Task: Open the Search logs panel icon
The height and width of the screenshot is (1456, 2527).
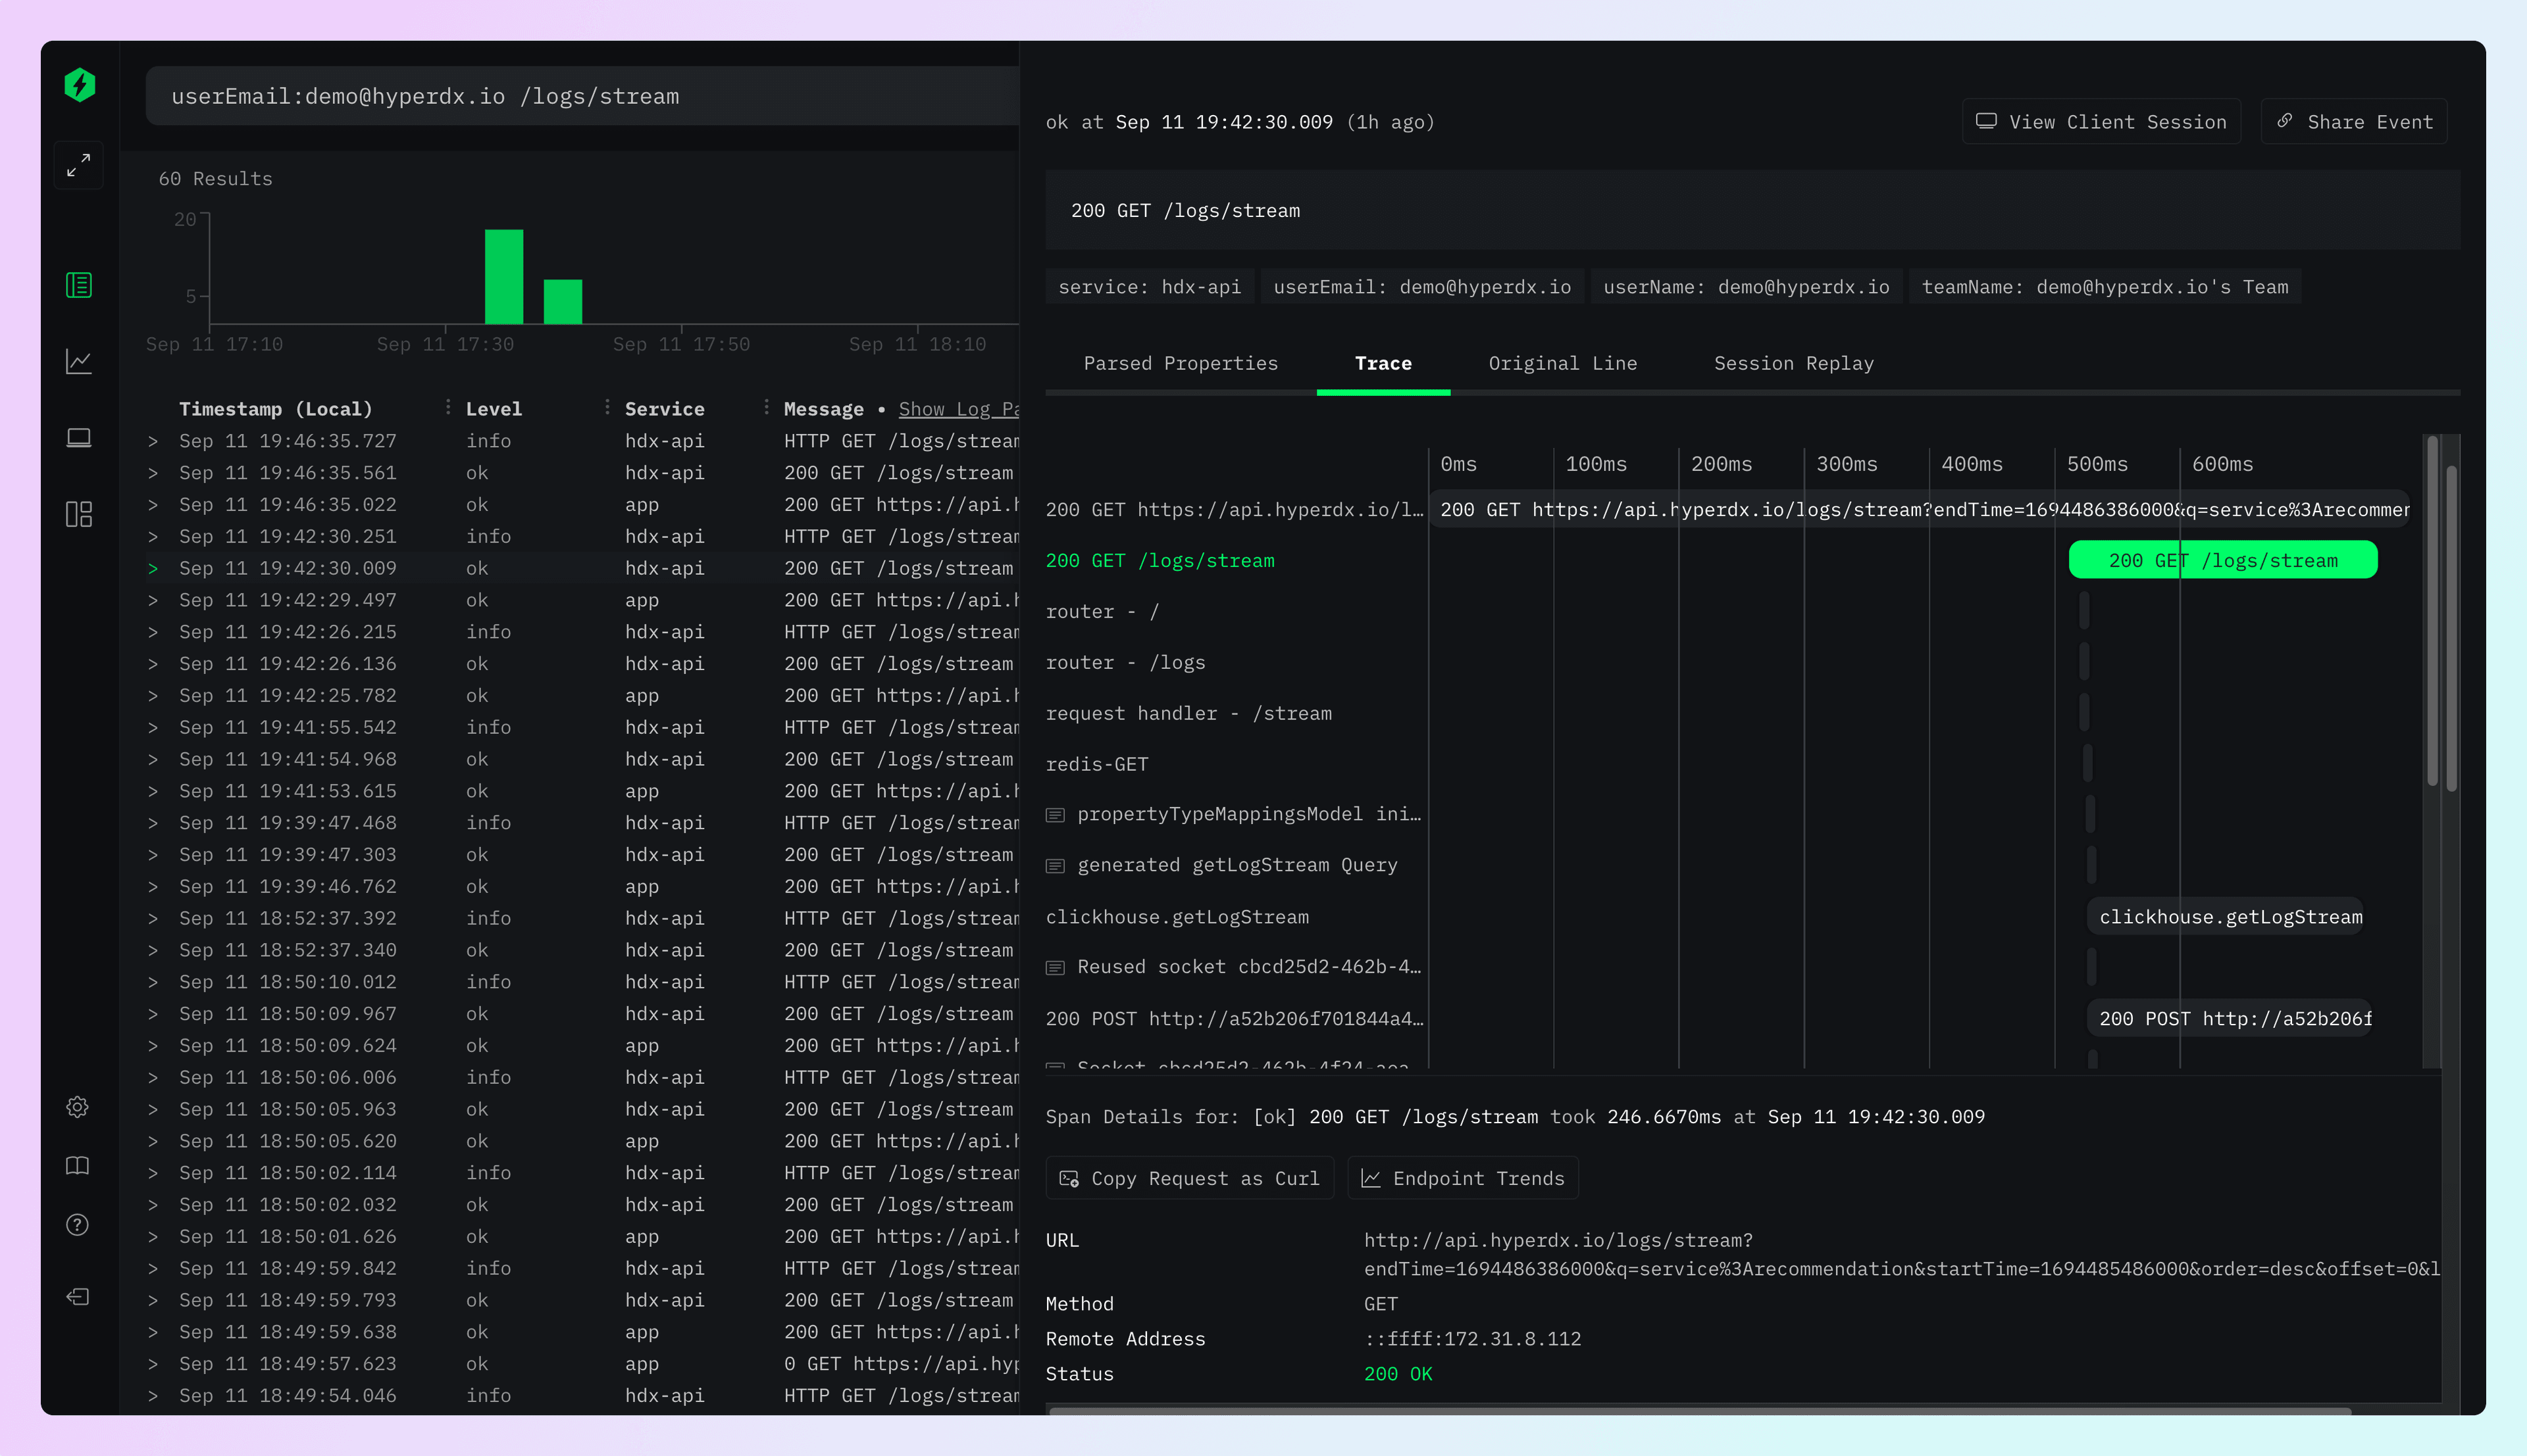Action: [x=78, y=285]
